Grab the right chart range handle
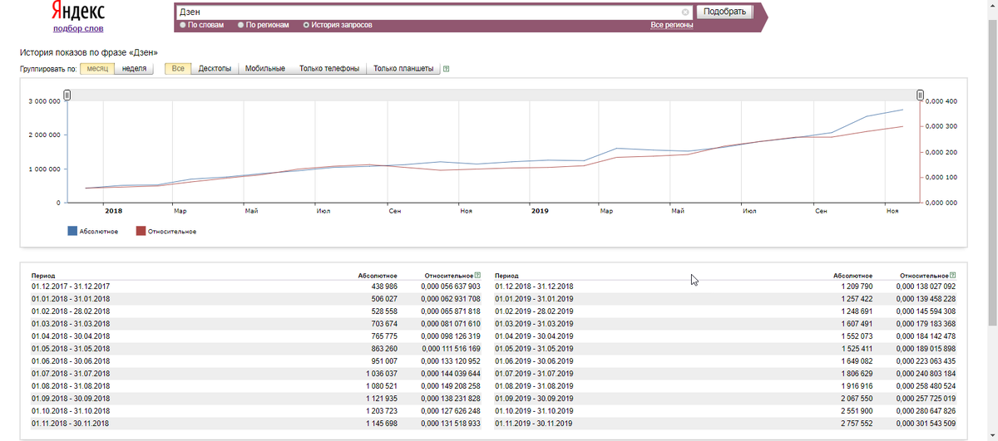 tap(921, 95)
